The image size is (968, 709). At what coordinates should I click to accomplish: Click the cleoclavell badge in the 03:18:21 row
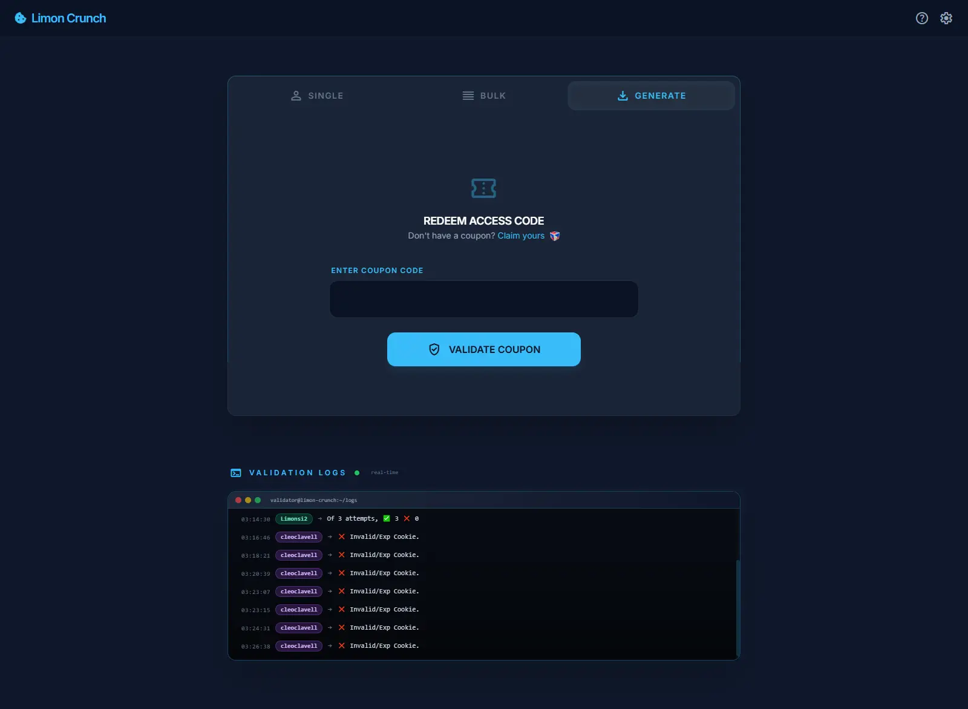pos(299,555)
